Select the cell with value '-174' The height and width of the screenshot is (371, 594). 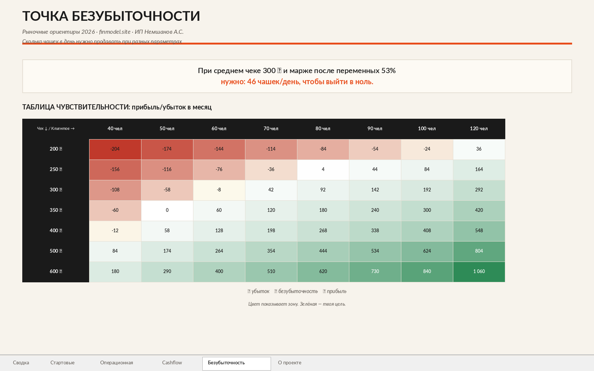pyautogui.click(x=167, y=149)
